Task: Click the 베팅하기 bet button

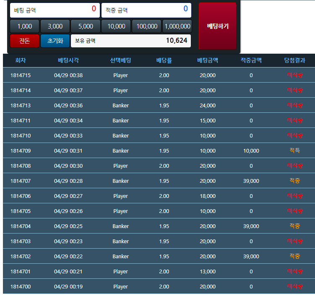Action: [x=218, y=26]
